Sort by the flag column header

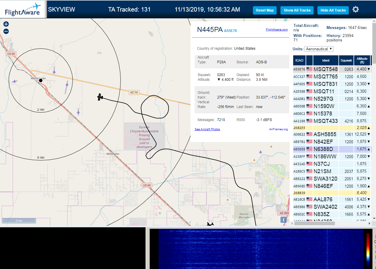(x=309, y=60)
